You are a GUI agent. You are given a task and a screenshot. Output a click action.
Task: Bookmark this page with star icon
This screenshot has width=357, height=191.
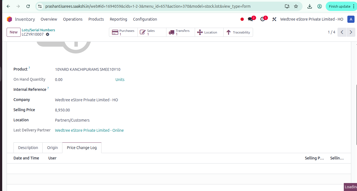tap(296, 6)
